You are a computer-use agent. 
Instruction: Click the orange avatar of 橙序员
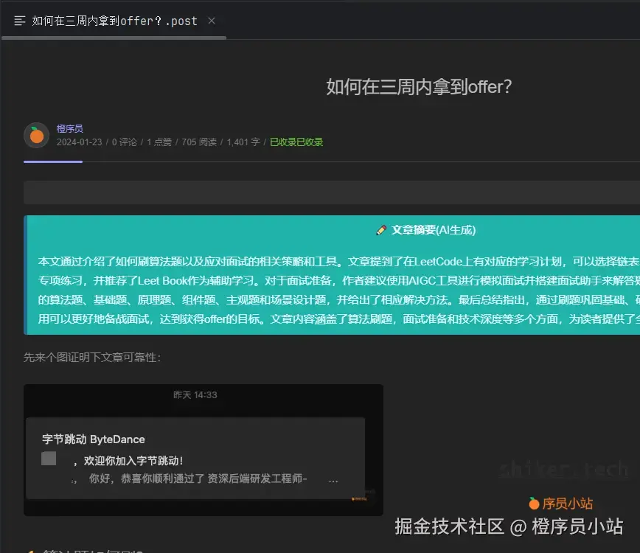35,135
